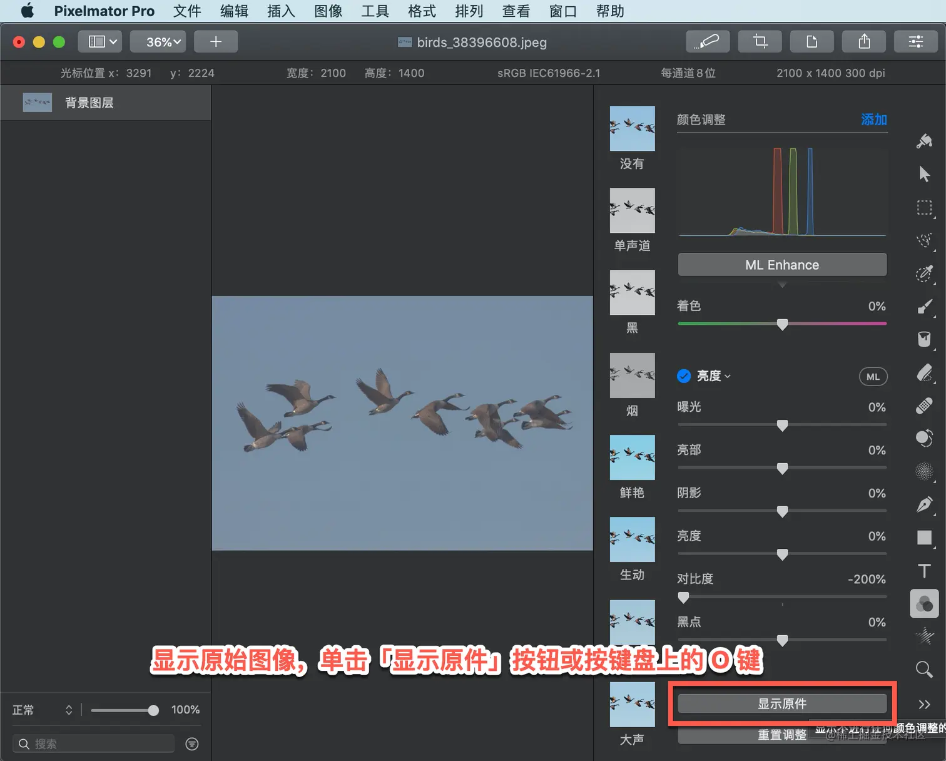Click the 添加 link in color adjustments
Viewport: 946px width, 761px height.
click(874, 120)
